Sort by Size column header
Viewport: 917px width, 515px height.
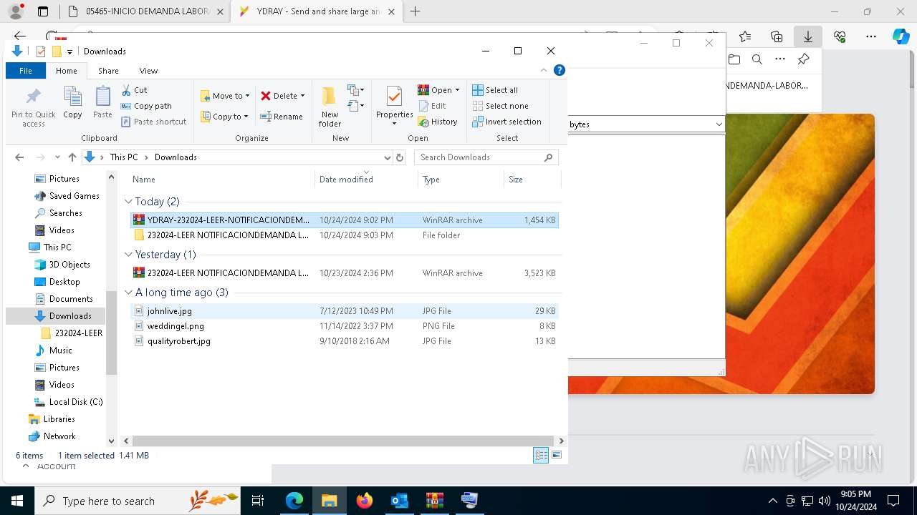(532, 180)
